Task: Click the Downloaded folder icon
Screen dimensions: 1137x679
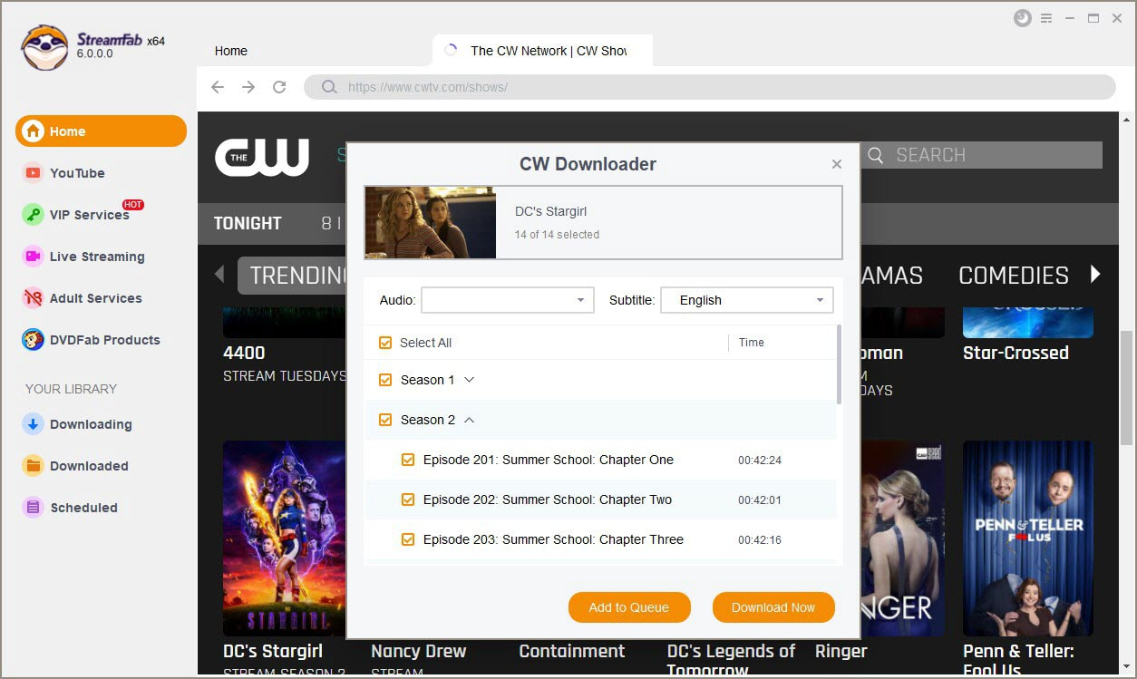Action: point(34,466)
